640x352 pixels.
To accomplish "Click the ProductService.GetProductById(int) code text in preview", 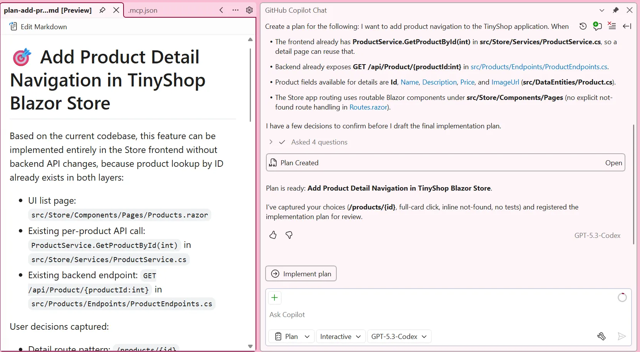I will 104,246.
